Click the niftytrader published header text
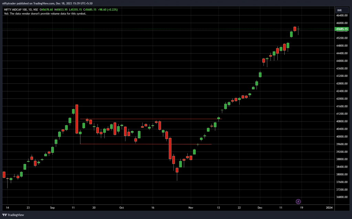Viewport: 352px width, 219px height. [x=47, y=3]
